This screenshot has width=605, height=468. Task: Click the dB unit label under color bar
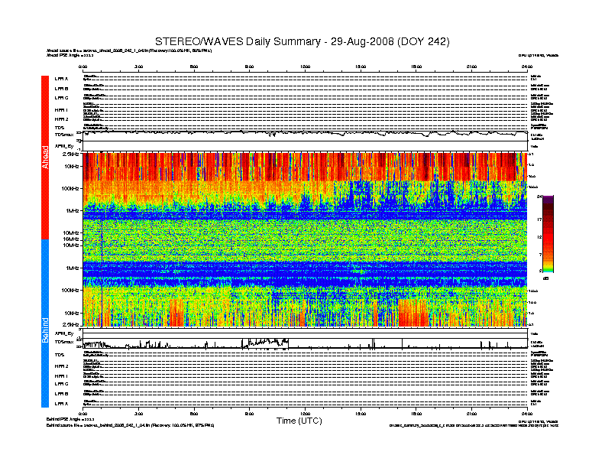click(x=545, y=278)
